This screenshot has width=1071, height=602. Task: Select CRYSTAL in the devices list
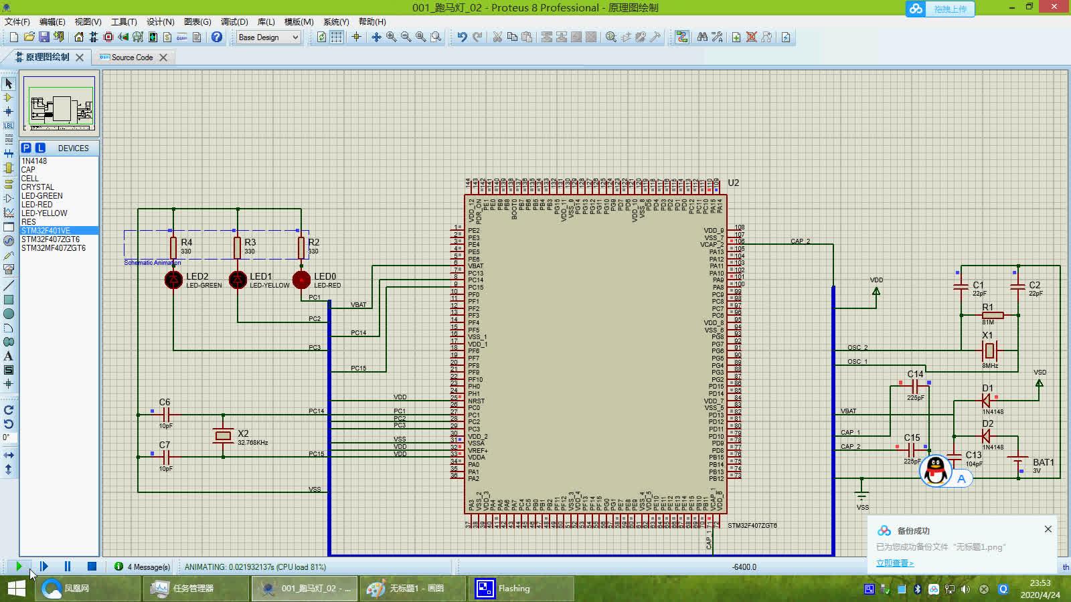tap(59, 187)
